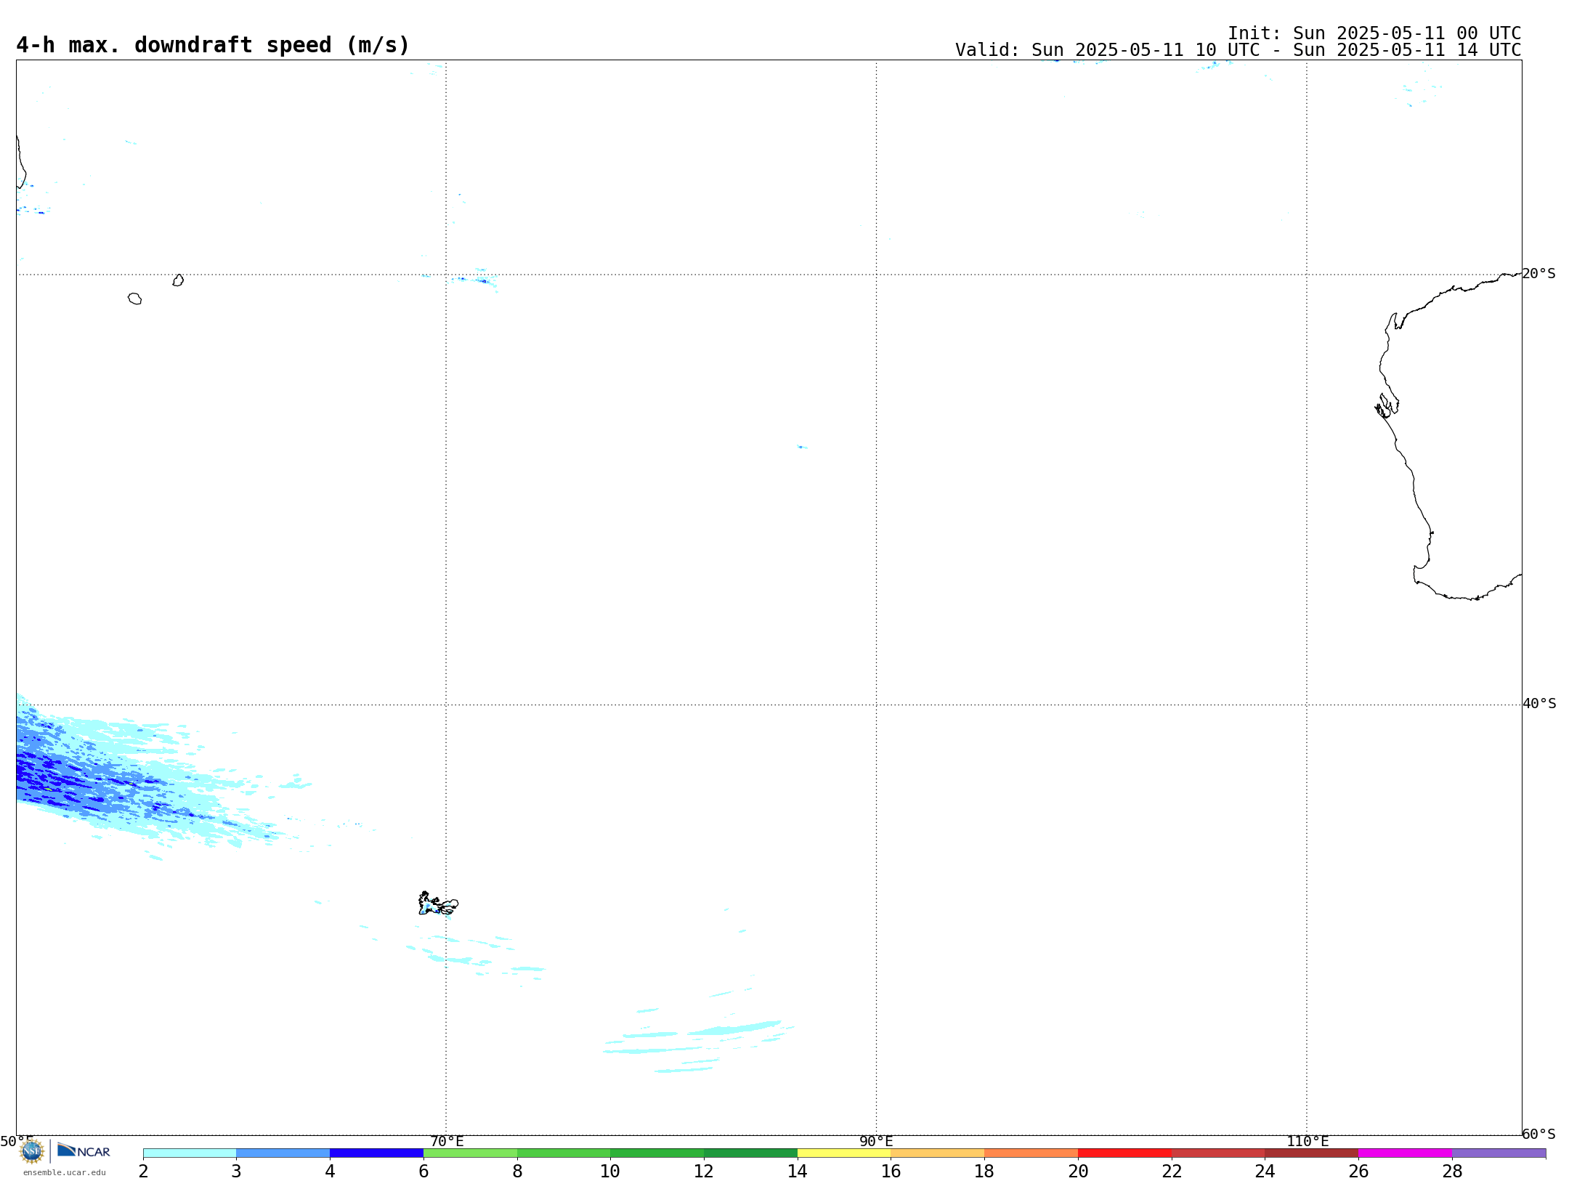Click the 60°S latitude label
Image resolution: width=1569 pixels, height=1181 pixels.
coord(1538,1134)
